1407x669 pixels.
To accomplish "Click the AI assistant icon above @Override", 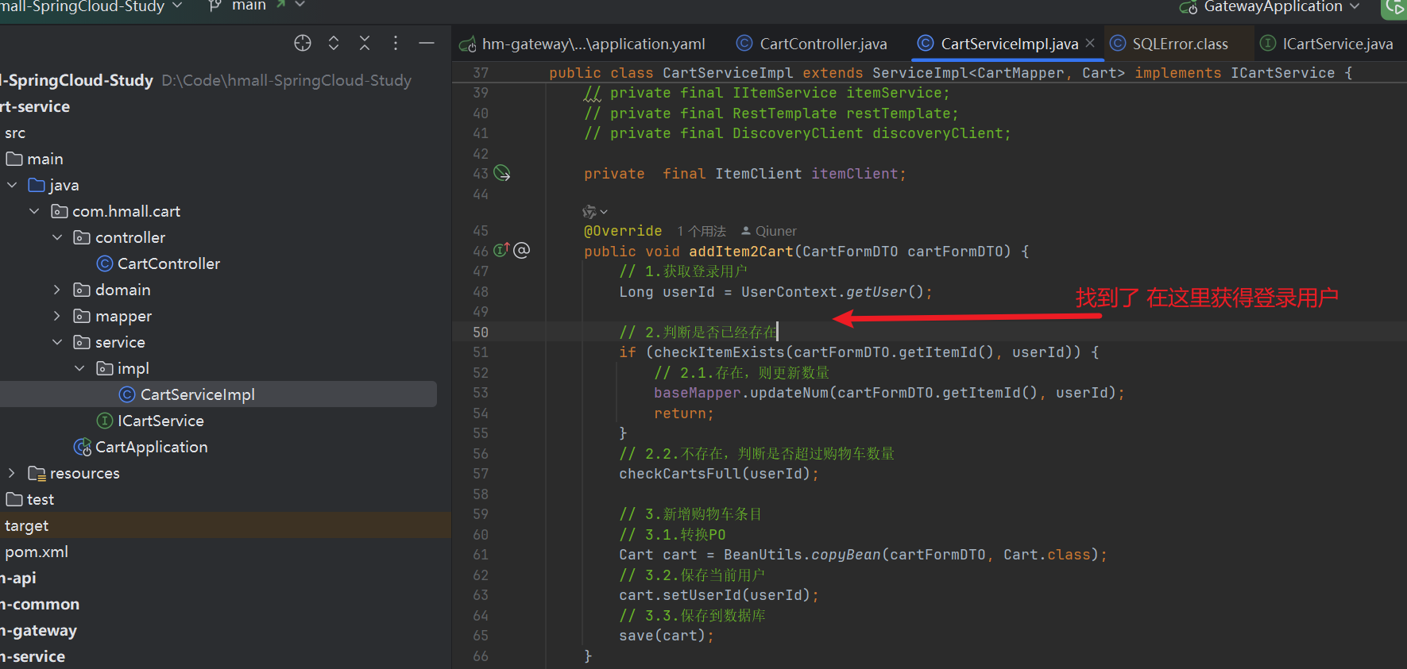I will pos(589,212).
